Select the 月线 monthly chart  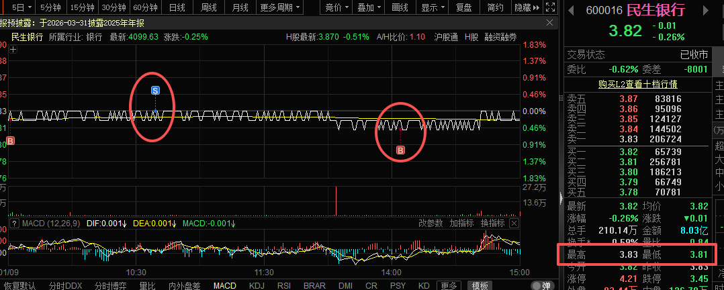pyautogui.click(x=240, y=7)
